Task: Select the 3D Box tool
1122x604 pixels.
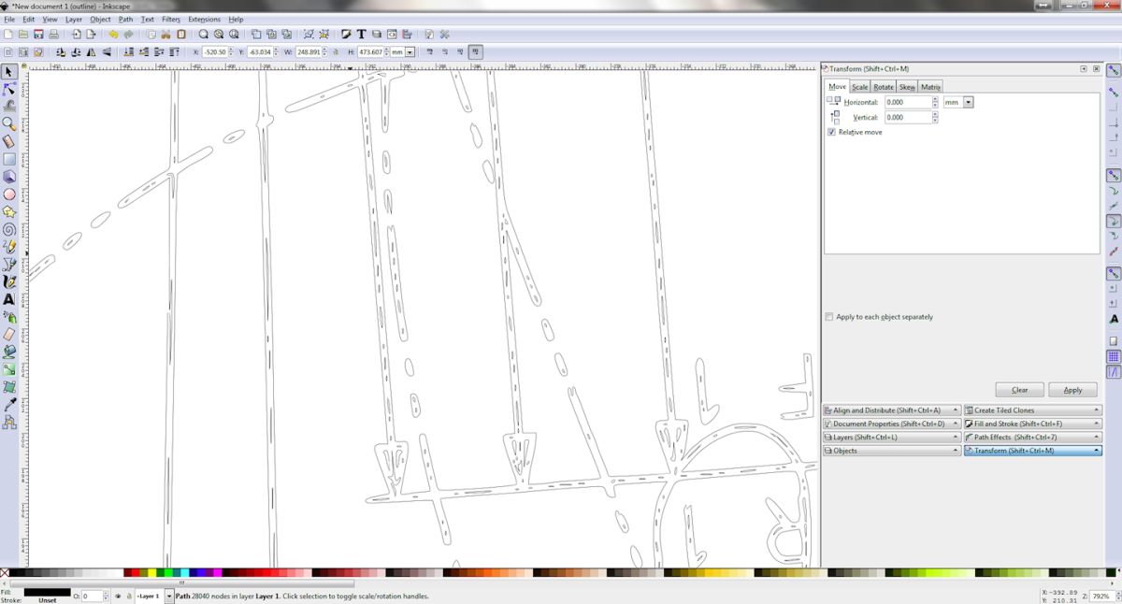Action: (9, 176)
